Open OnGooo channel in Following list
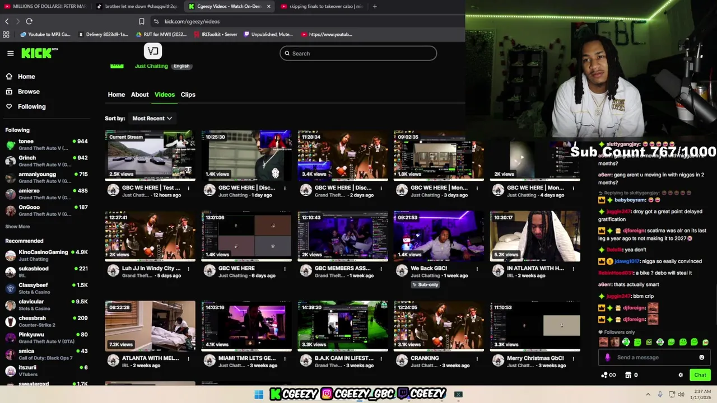Image resolution: width=717 pixels, height=403 pixels. tap(46, 210)
